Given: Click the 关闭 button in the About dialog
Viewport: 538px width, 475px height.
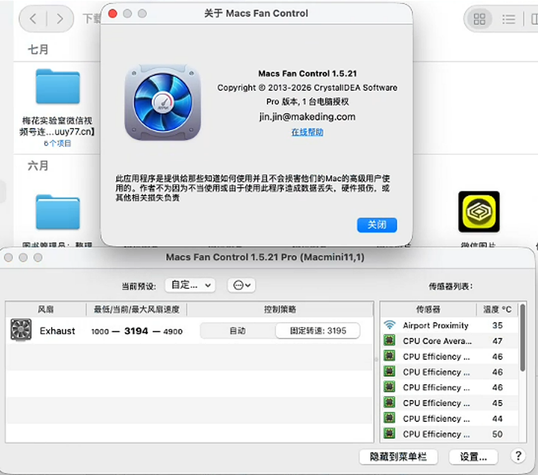Looking at the screenshot, I should click(x=377, y=225).
